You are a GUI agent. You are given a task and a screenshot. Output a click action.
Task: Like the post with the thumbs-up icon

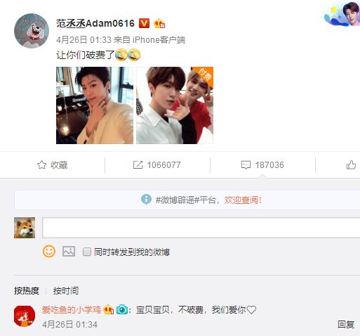pos(351,165)
